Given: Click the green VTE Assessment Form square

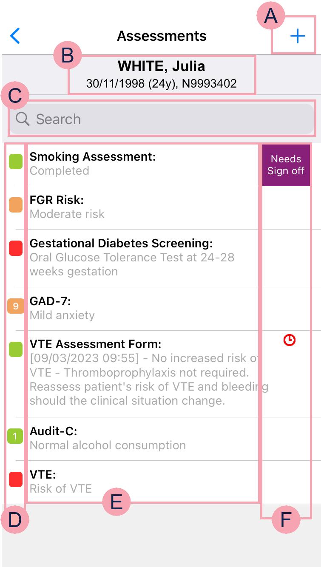Looking at the screenshot, I should (16, 349).
